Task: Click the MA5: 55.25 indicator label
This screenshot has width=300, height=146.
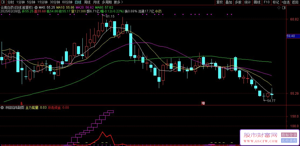Action: click(x=47, y=7)
